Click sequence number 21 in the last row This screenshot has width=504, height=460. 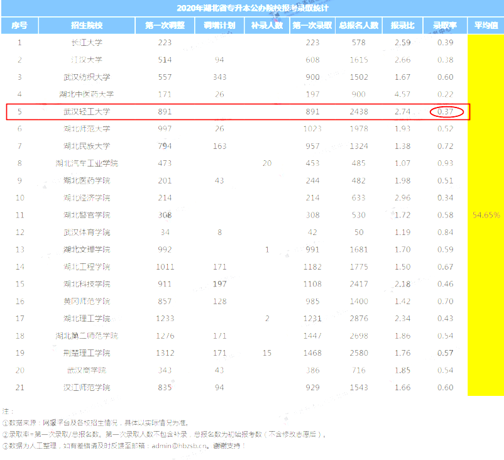(x=20, y=387)
